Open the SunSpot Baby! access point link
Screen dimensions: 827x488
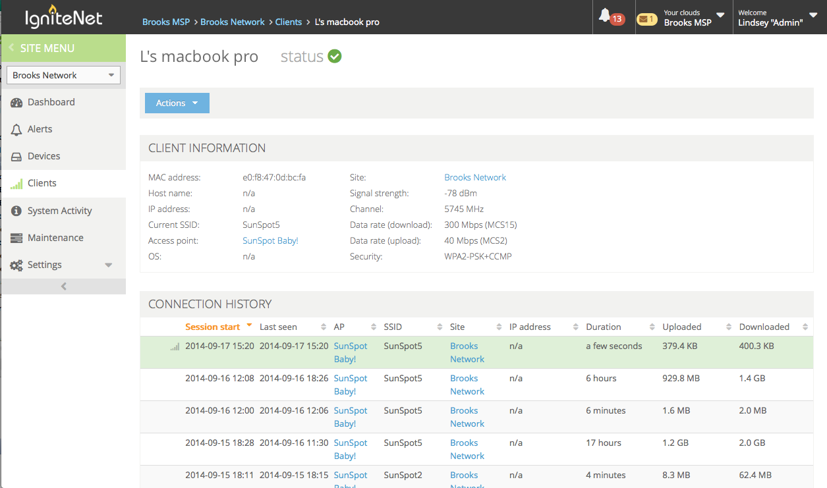click(270, 240)
